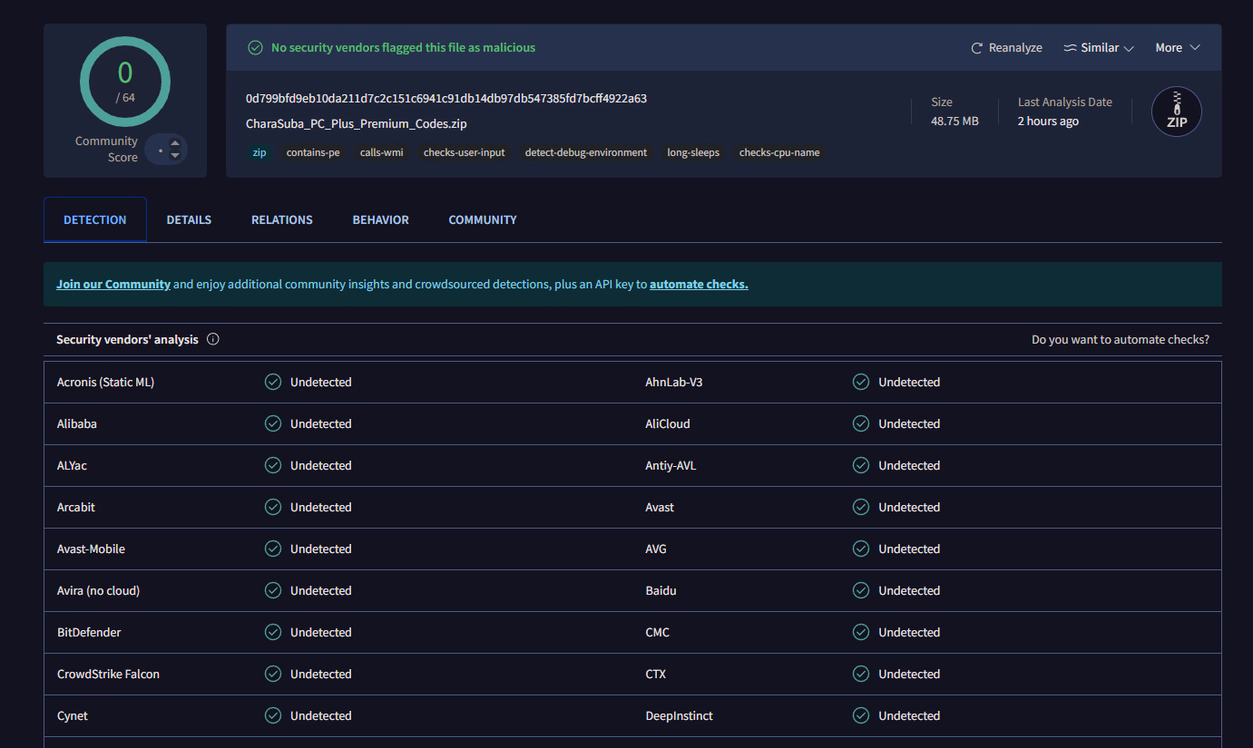
Task: Click the CTX result check icon
Action: [861, 674]
